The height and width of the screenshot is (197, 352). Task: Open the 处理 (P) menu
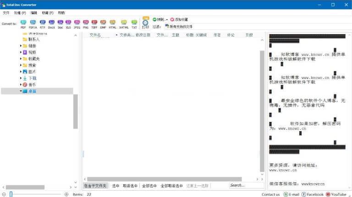(20, 13)
